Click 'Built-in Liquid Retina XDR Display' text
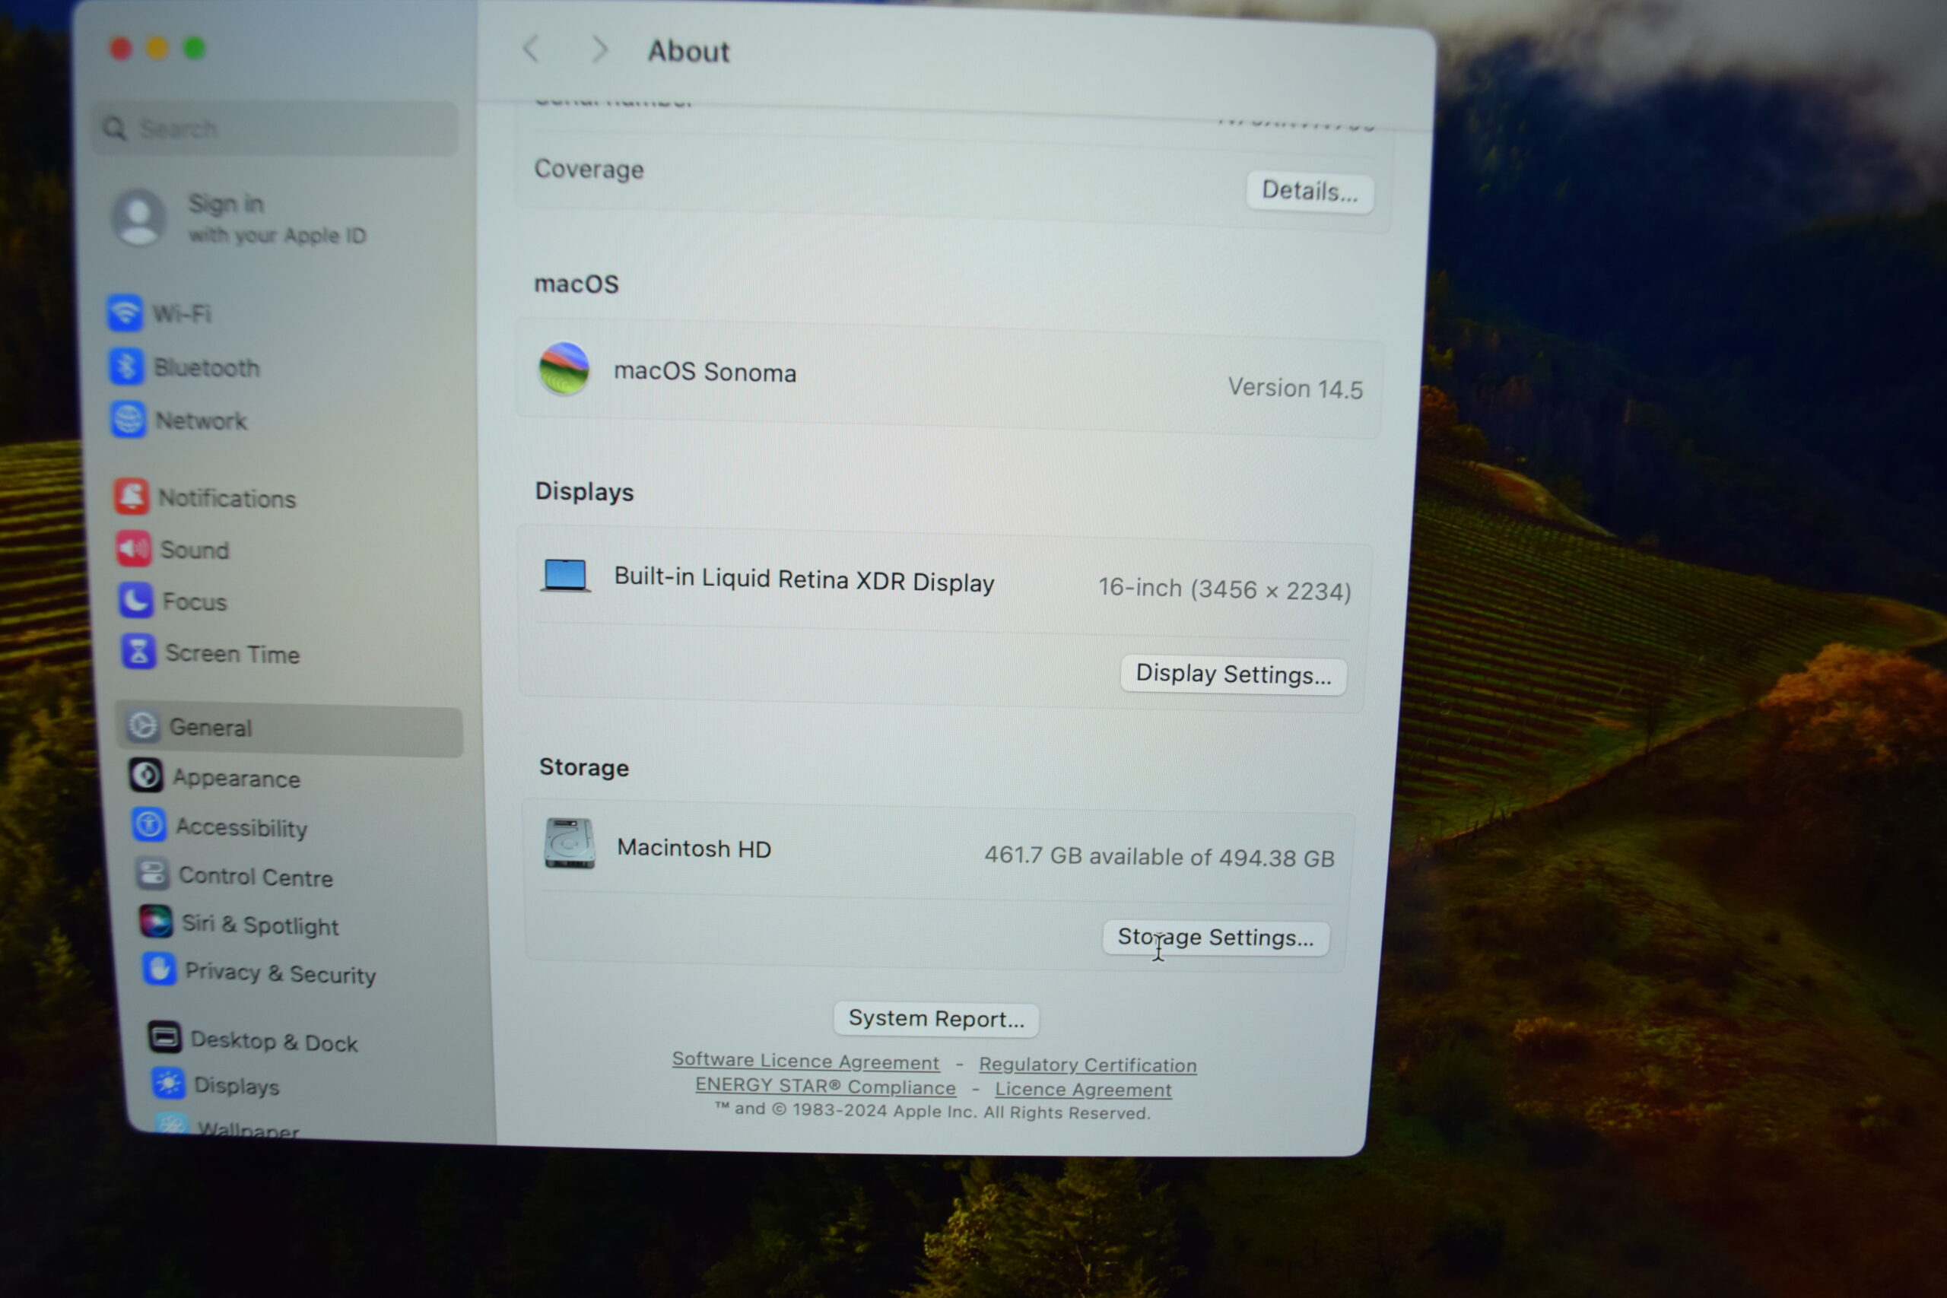The image size is (1947, 1298). tap(804, 580)
